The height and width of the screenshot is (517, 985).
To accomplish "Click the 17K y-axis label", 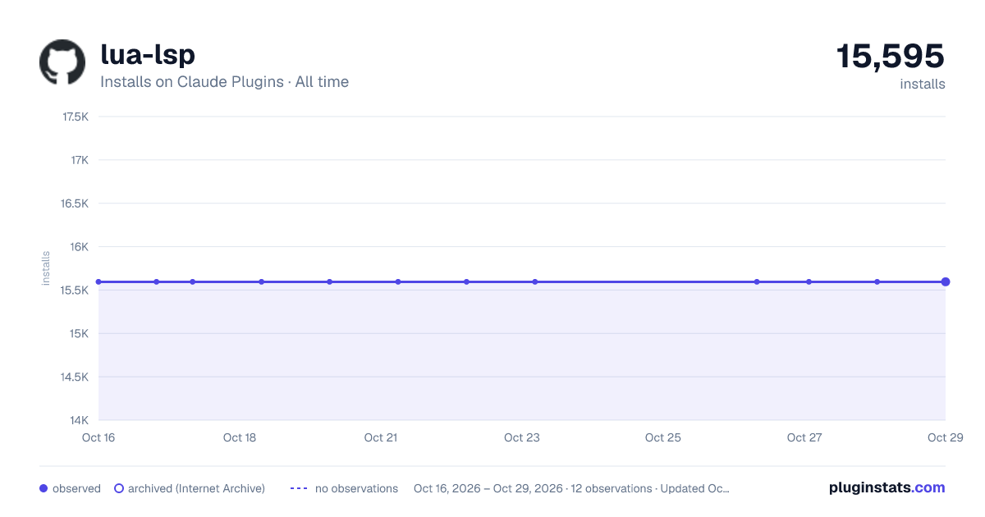I will pos(80,160).
